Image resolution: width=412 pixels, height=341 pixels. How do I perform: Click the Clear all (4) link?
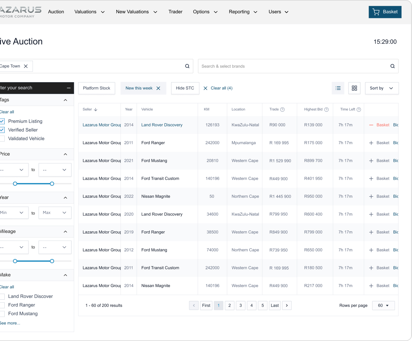pyautogui.click(x=218, y=88)
